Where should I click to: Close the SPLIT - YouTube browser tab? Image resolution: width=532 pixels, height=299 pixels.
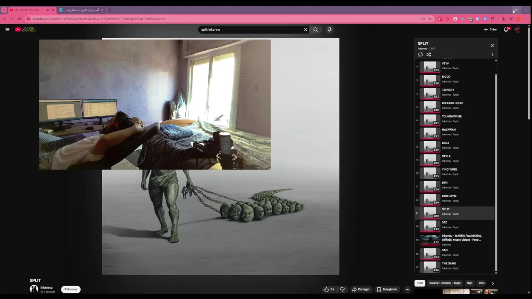point(53,10)
